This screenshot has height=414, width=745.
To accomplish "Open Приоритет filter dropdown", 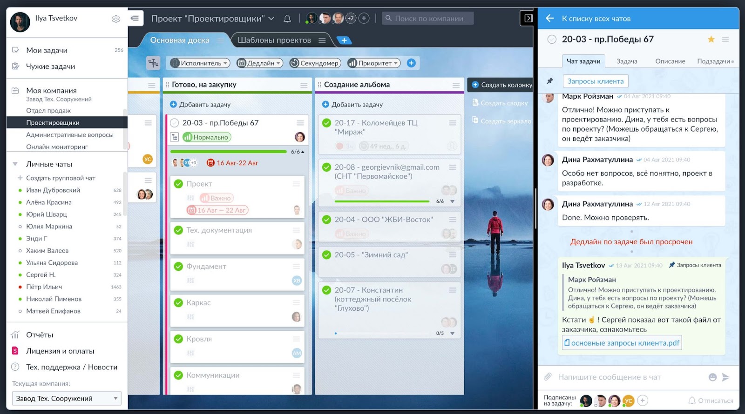I will (x=374, y=63).
